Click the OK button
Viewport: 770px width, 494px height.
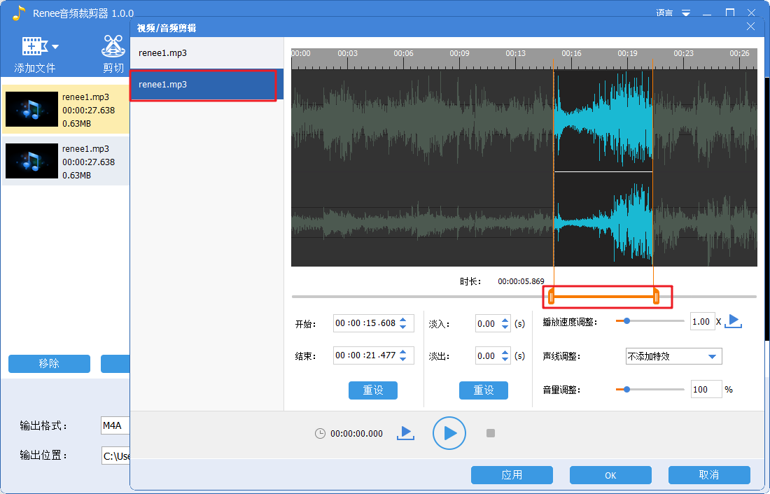[x=610, y=475]
